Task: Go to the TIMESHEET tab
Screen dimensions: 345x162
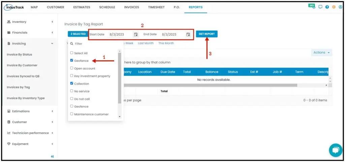Action: coord(156,7)
